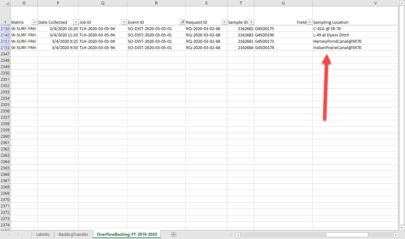Click horizontal scrollbar left arrow
405x239 pixels.
(238, 235)
